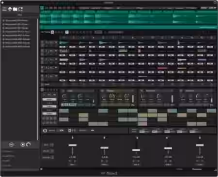Expand the dropdown arrow on the track 4 header
This screenshot has width=218, height=177.
point(56,68)
